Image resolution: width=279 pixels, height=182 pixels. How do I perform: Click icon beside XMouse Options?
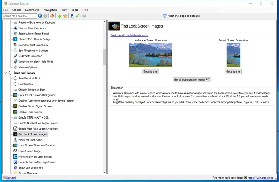click(x=15, y=67)
